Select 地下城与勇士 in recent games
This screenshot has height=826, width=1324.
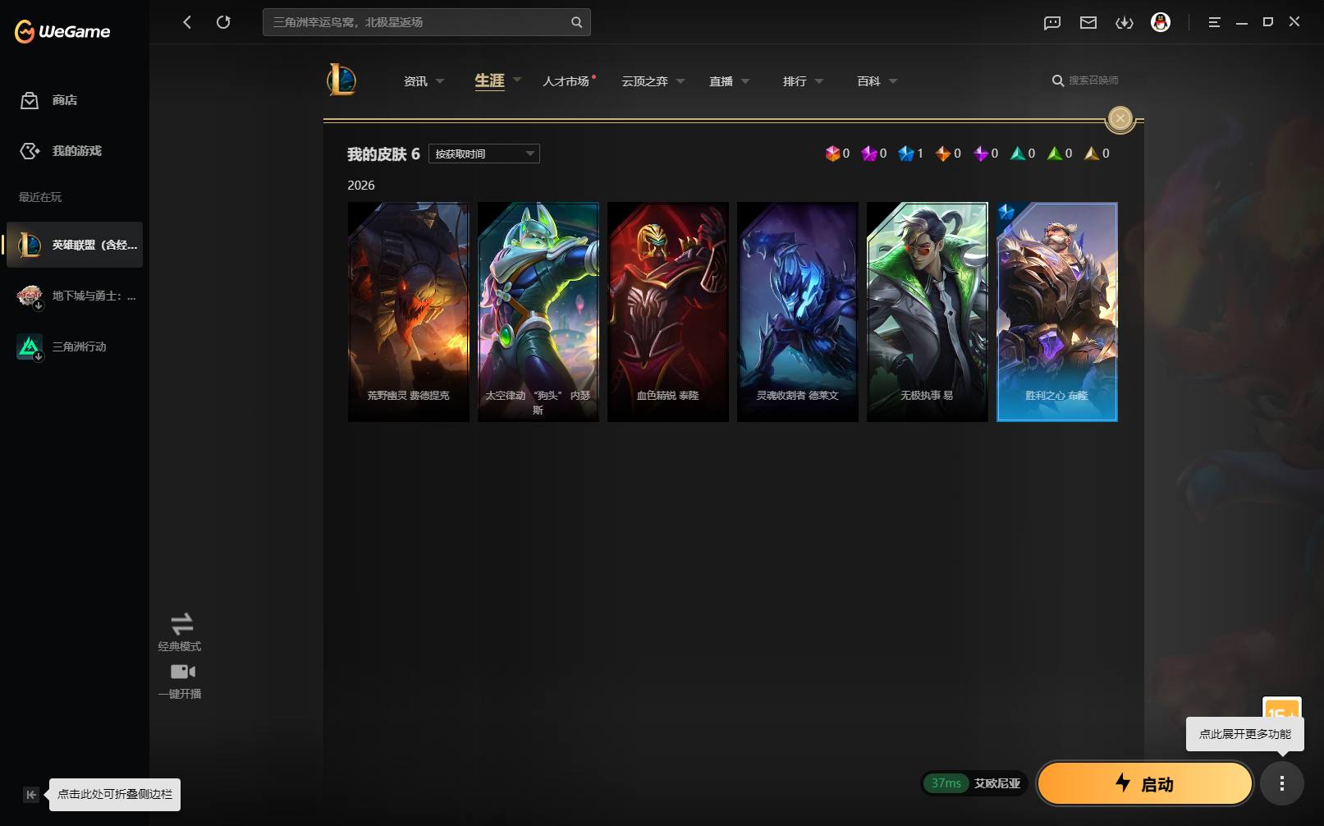[x=75, y=296]
